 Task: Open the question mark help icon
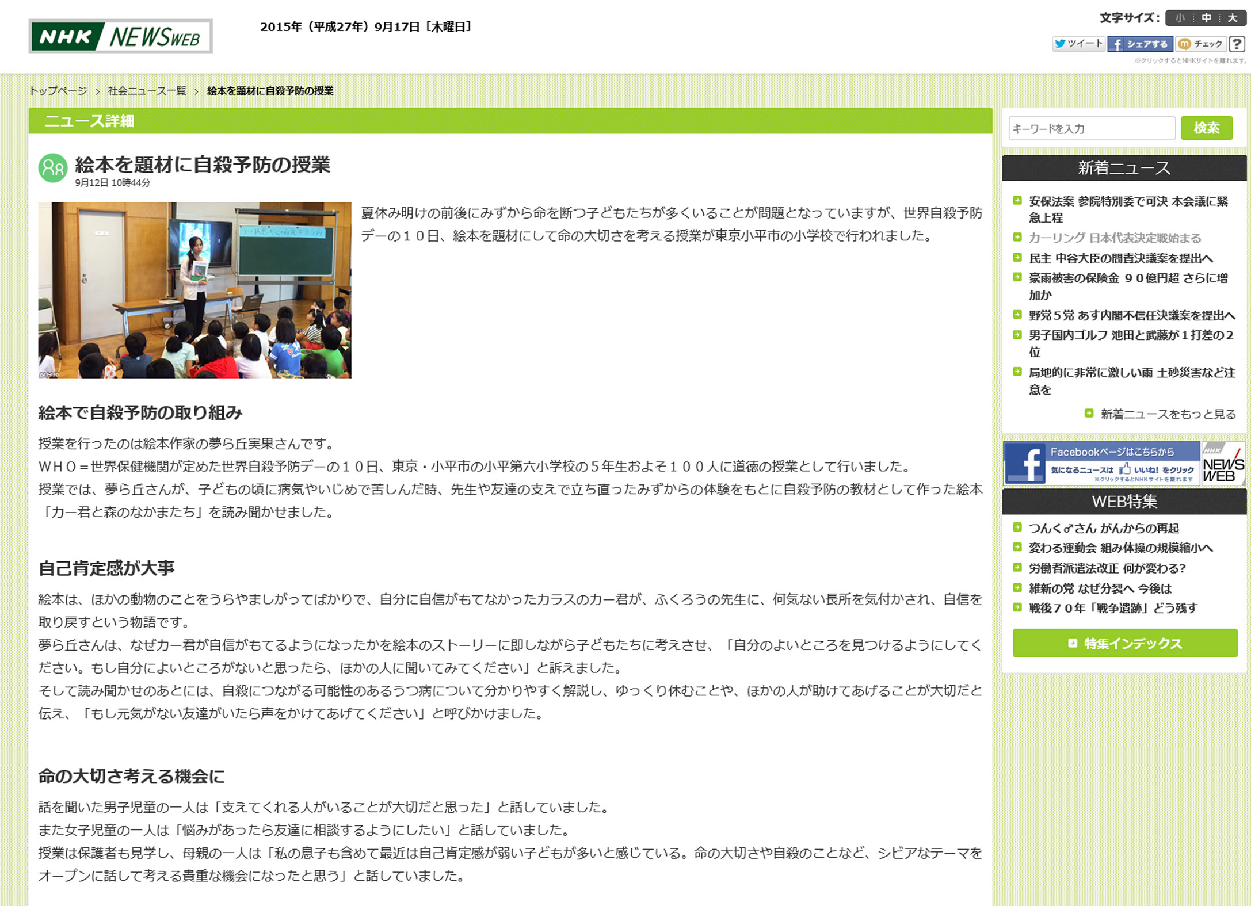click(1237, 44)
